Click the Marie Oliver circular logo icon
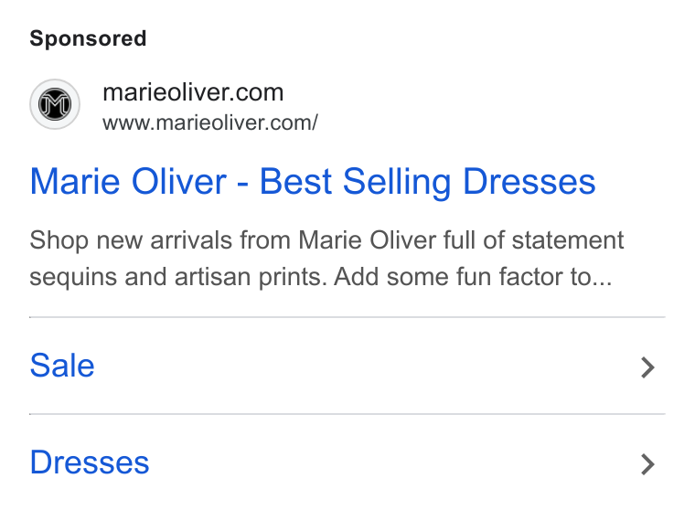 pyautogui.click(x=55, y=104)
